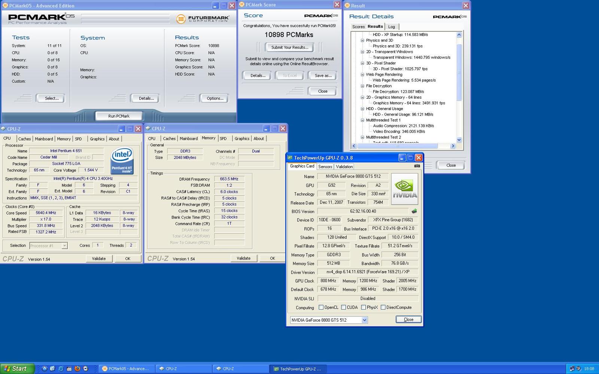Open the Processor #1 selection dropdown in CPU-Z
This screenshot has width=599, height=374.
[x=64, y=246]
